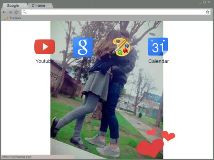This screenshot has height=160, width=214.
Task: Reload the current page
Action: (16, 12)
